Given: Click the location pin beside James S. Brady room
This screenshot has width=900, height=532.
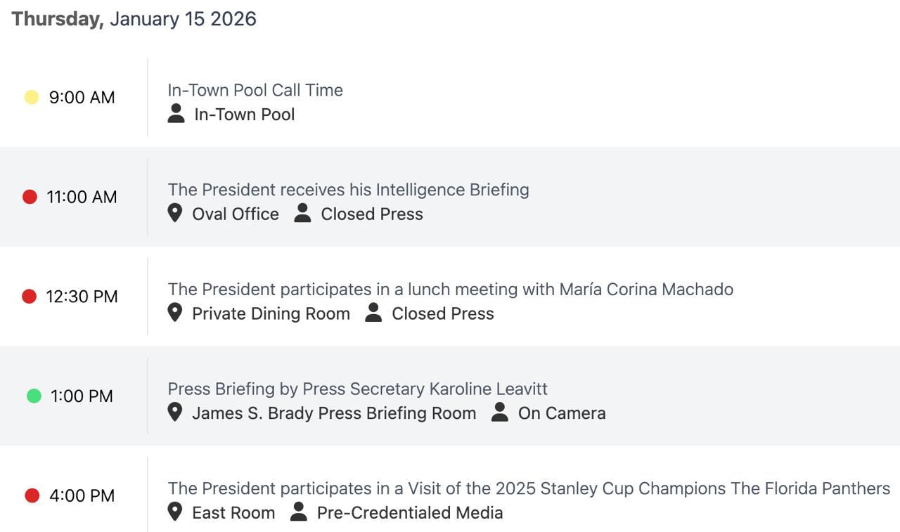Looking at the screenshot, I should point(175,413).
